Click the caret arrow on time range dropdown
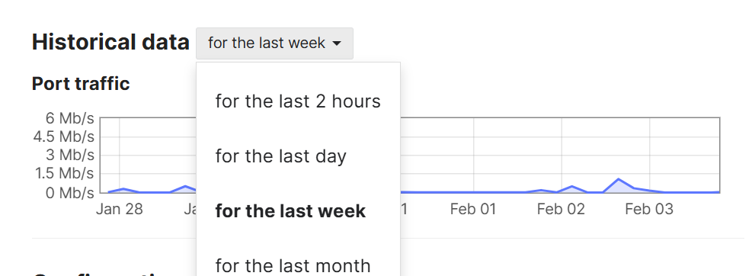752x276 pixels. point(337,43)
